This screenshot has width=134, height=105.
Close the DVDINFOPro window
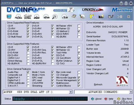131,3
